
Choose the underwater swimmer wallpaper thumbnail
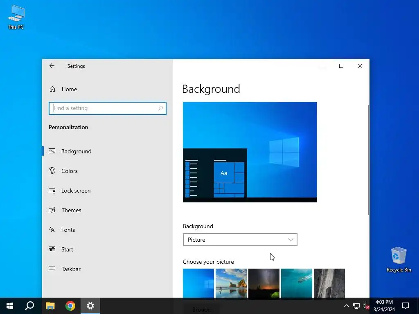297,283
